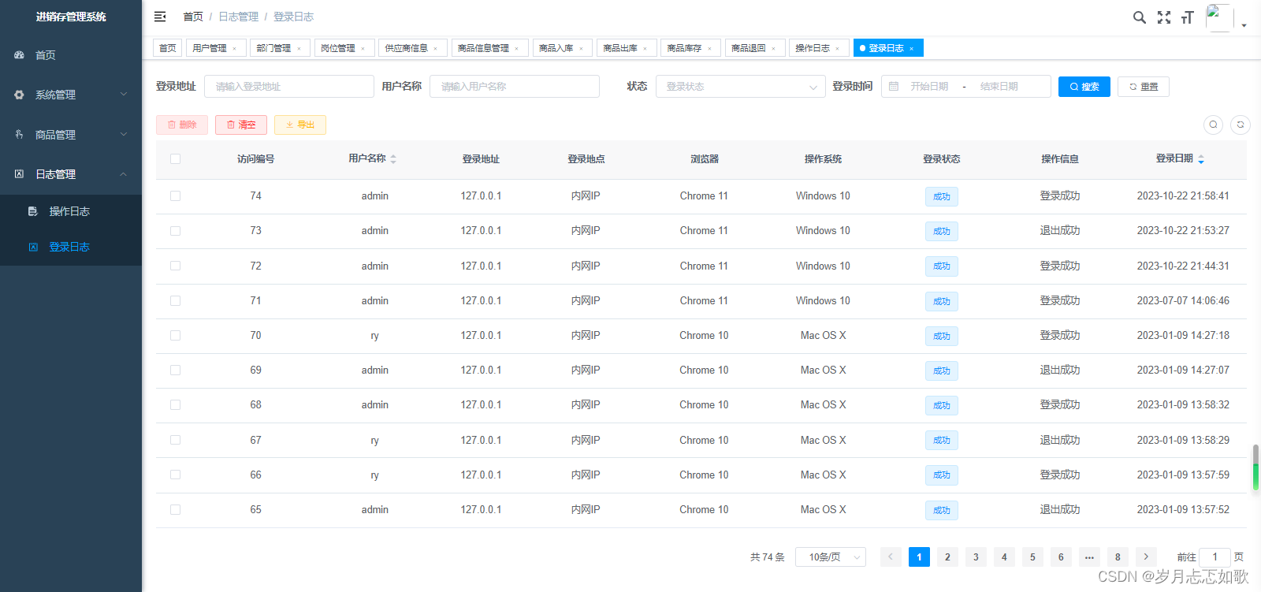1261x592 pixels.
Task: Close the 商品库存 tab
Action: click(709, 49)
